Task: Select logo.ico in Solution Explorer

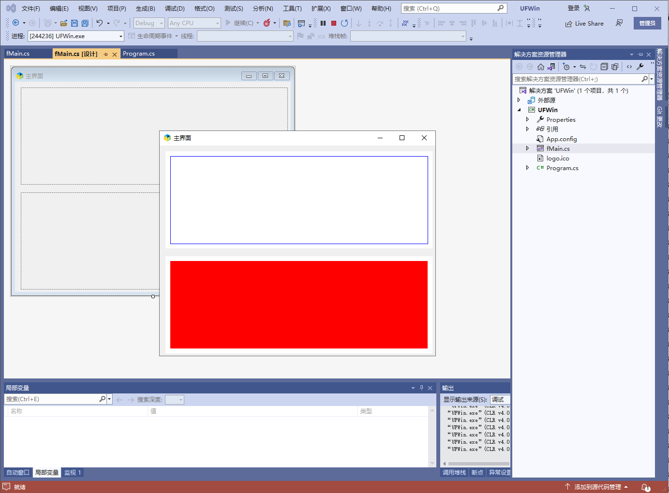Action: tap(558, 158)
